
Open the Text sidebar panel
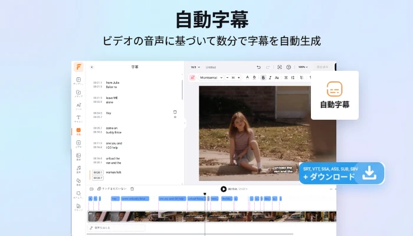coord(78,119)
